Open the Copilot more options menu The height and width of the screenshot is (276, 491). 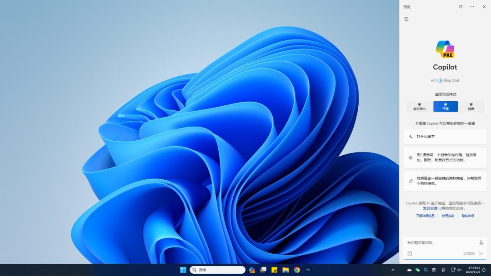(x=472, y=6)
